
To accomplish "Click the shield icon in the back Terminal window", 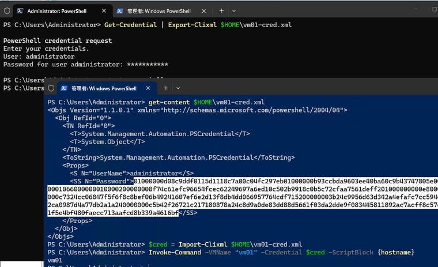I will coord(7,11).
